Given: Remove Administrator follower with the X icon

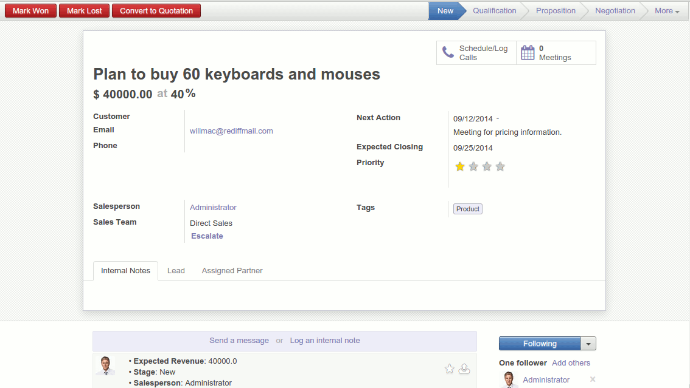Looking at the screenshot, I should point(593,379).
